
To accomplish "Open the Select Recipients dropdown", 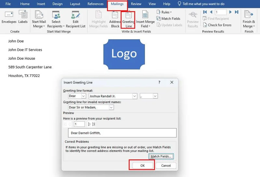I will pos(56,19).
